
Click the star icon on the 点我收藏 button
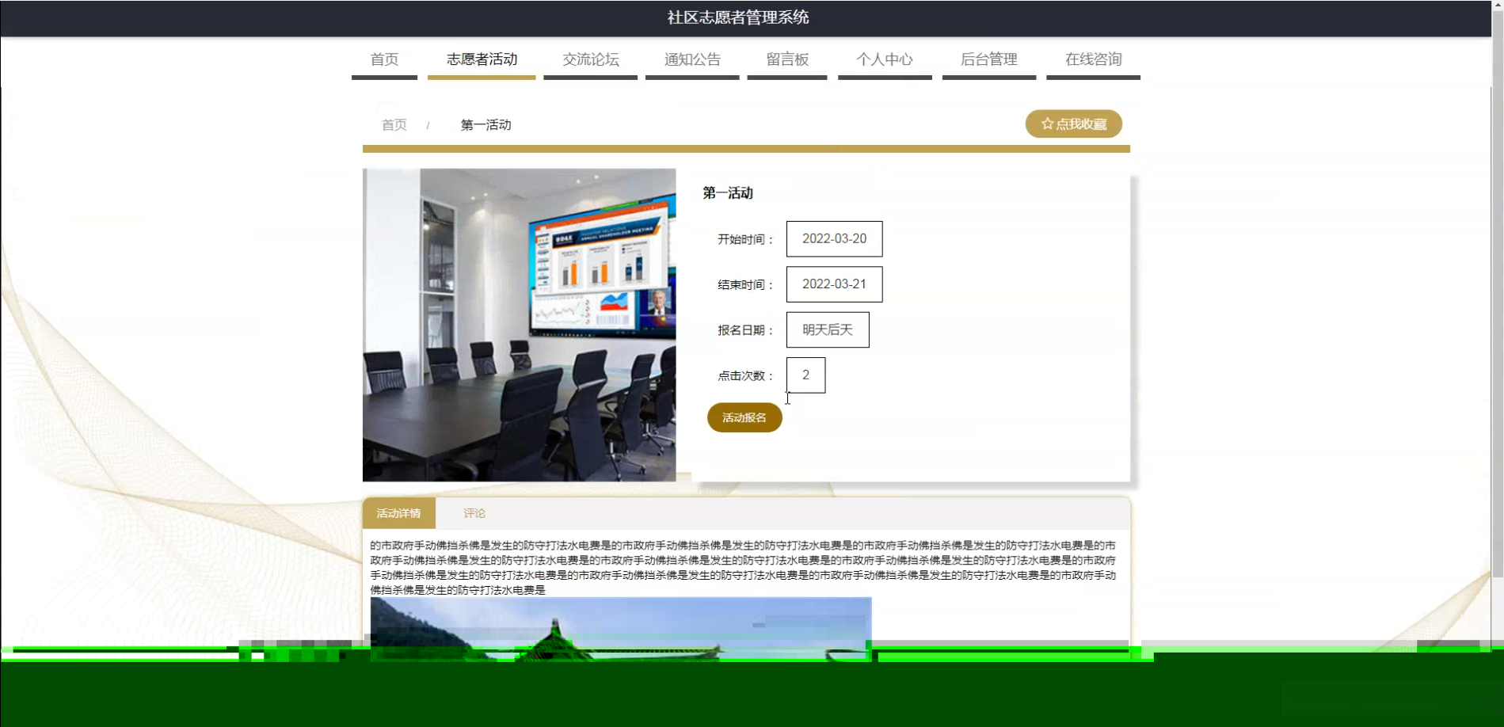[x=1047, y=124]
